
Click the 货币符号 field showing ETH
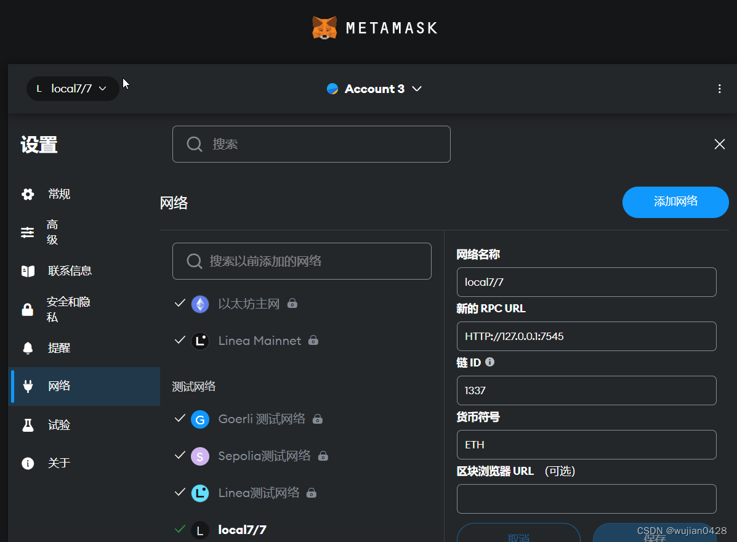point(586,445)
